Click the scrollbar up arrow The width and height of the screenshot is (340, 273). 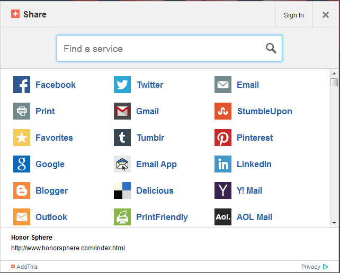334,74
